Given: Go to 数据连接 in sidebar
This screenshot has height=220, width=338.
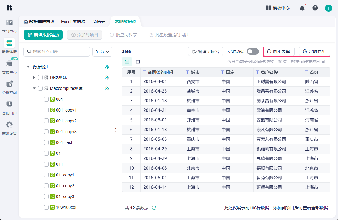Looking at the screenshot, I should pos(9,46).
